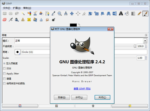Screen dimensions: 150x111
Task: Open the brush preview Circle (11) selector
Action: tap(17, 52)
